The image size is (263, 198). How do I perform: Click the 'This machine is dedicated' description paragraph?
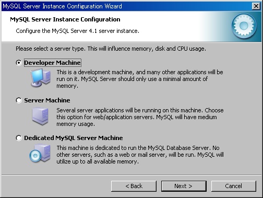pyautogui.click(x=140, y=155)
